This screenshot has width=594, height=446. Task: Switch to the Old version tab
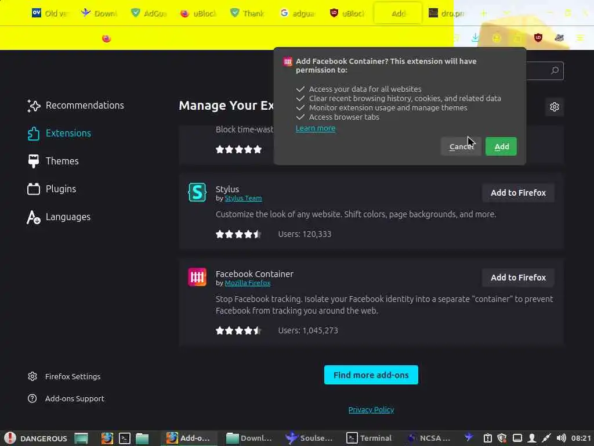pyautogui.click(x=51, y=13)
